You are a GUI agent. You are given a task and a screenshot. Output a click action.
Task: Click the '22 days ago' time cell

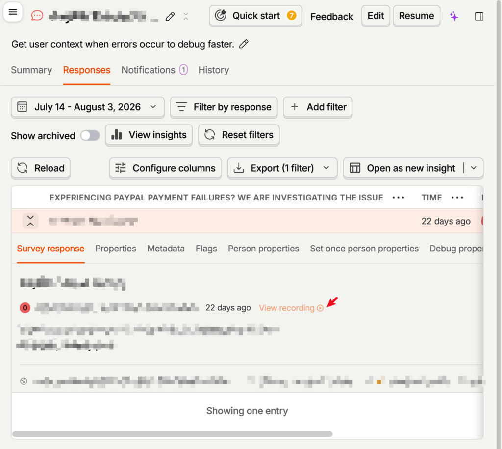coord(446,221)
